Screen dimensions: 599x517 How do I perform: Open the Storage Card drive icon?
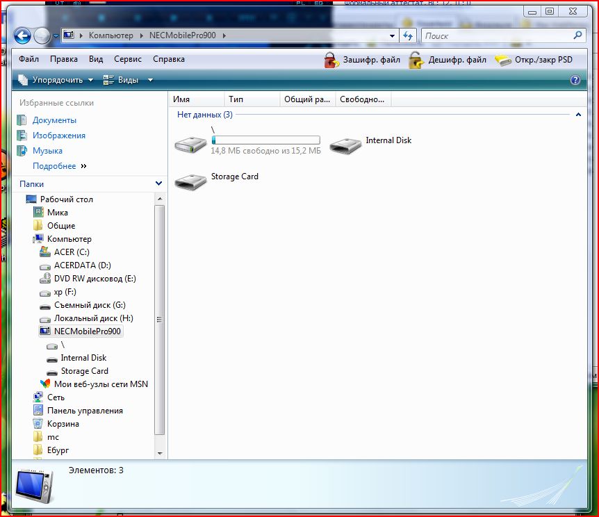point(190,182)
